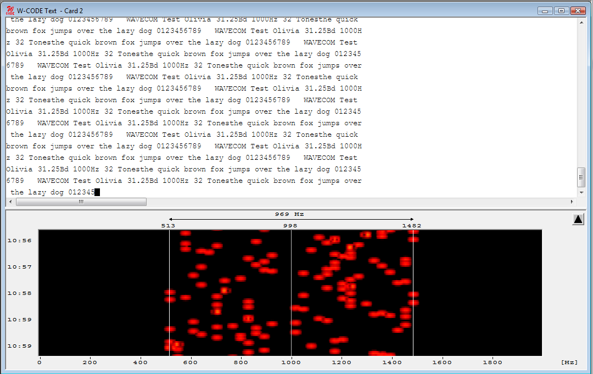Click the "400" frequency axis label
This screenshot has width=593, height=374.
pos(141,362)
